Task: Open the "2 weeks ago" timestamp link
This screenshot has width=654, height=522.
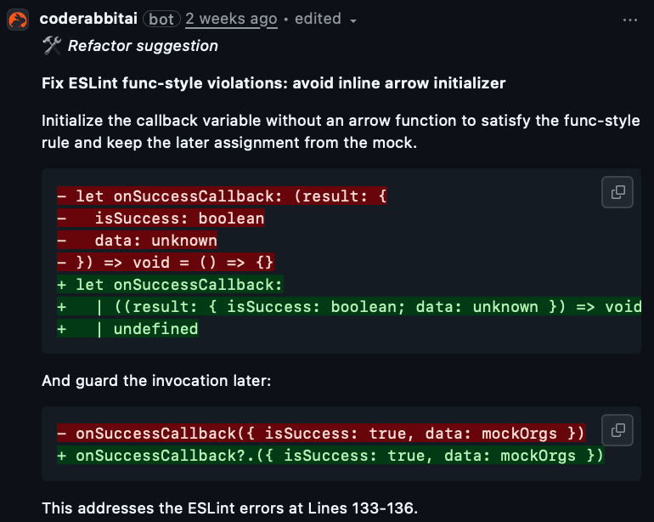Action: [231, 19]
